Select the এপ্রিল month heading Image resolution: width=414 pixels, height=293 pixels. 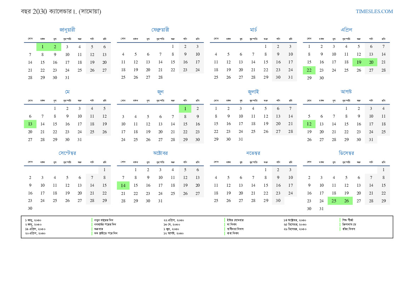click(x=346, y=30)
